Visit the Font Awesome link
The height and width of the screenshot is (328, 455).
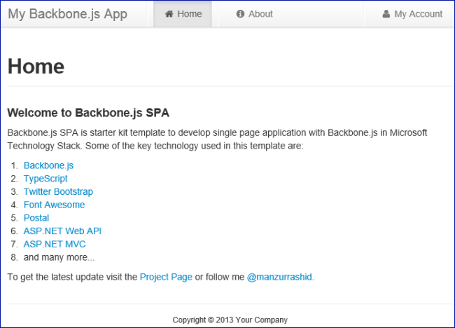tap(55, 205)
